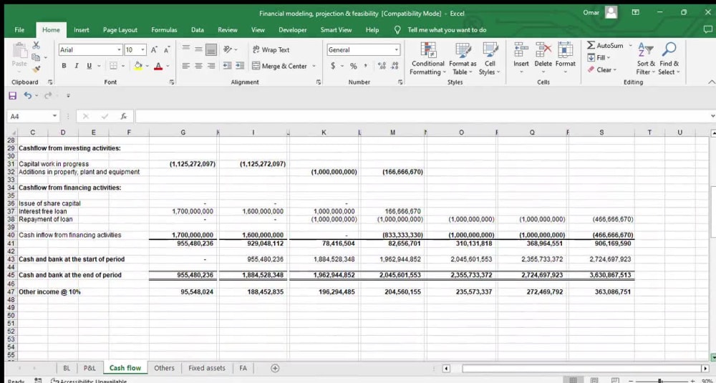Viewport: 716px width, 383px height.
Task: Toggle Italic formatting
Action: point(77,66)
